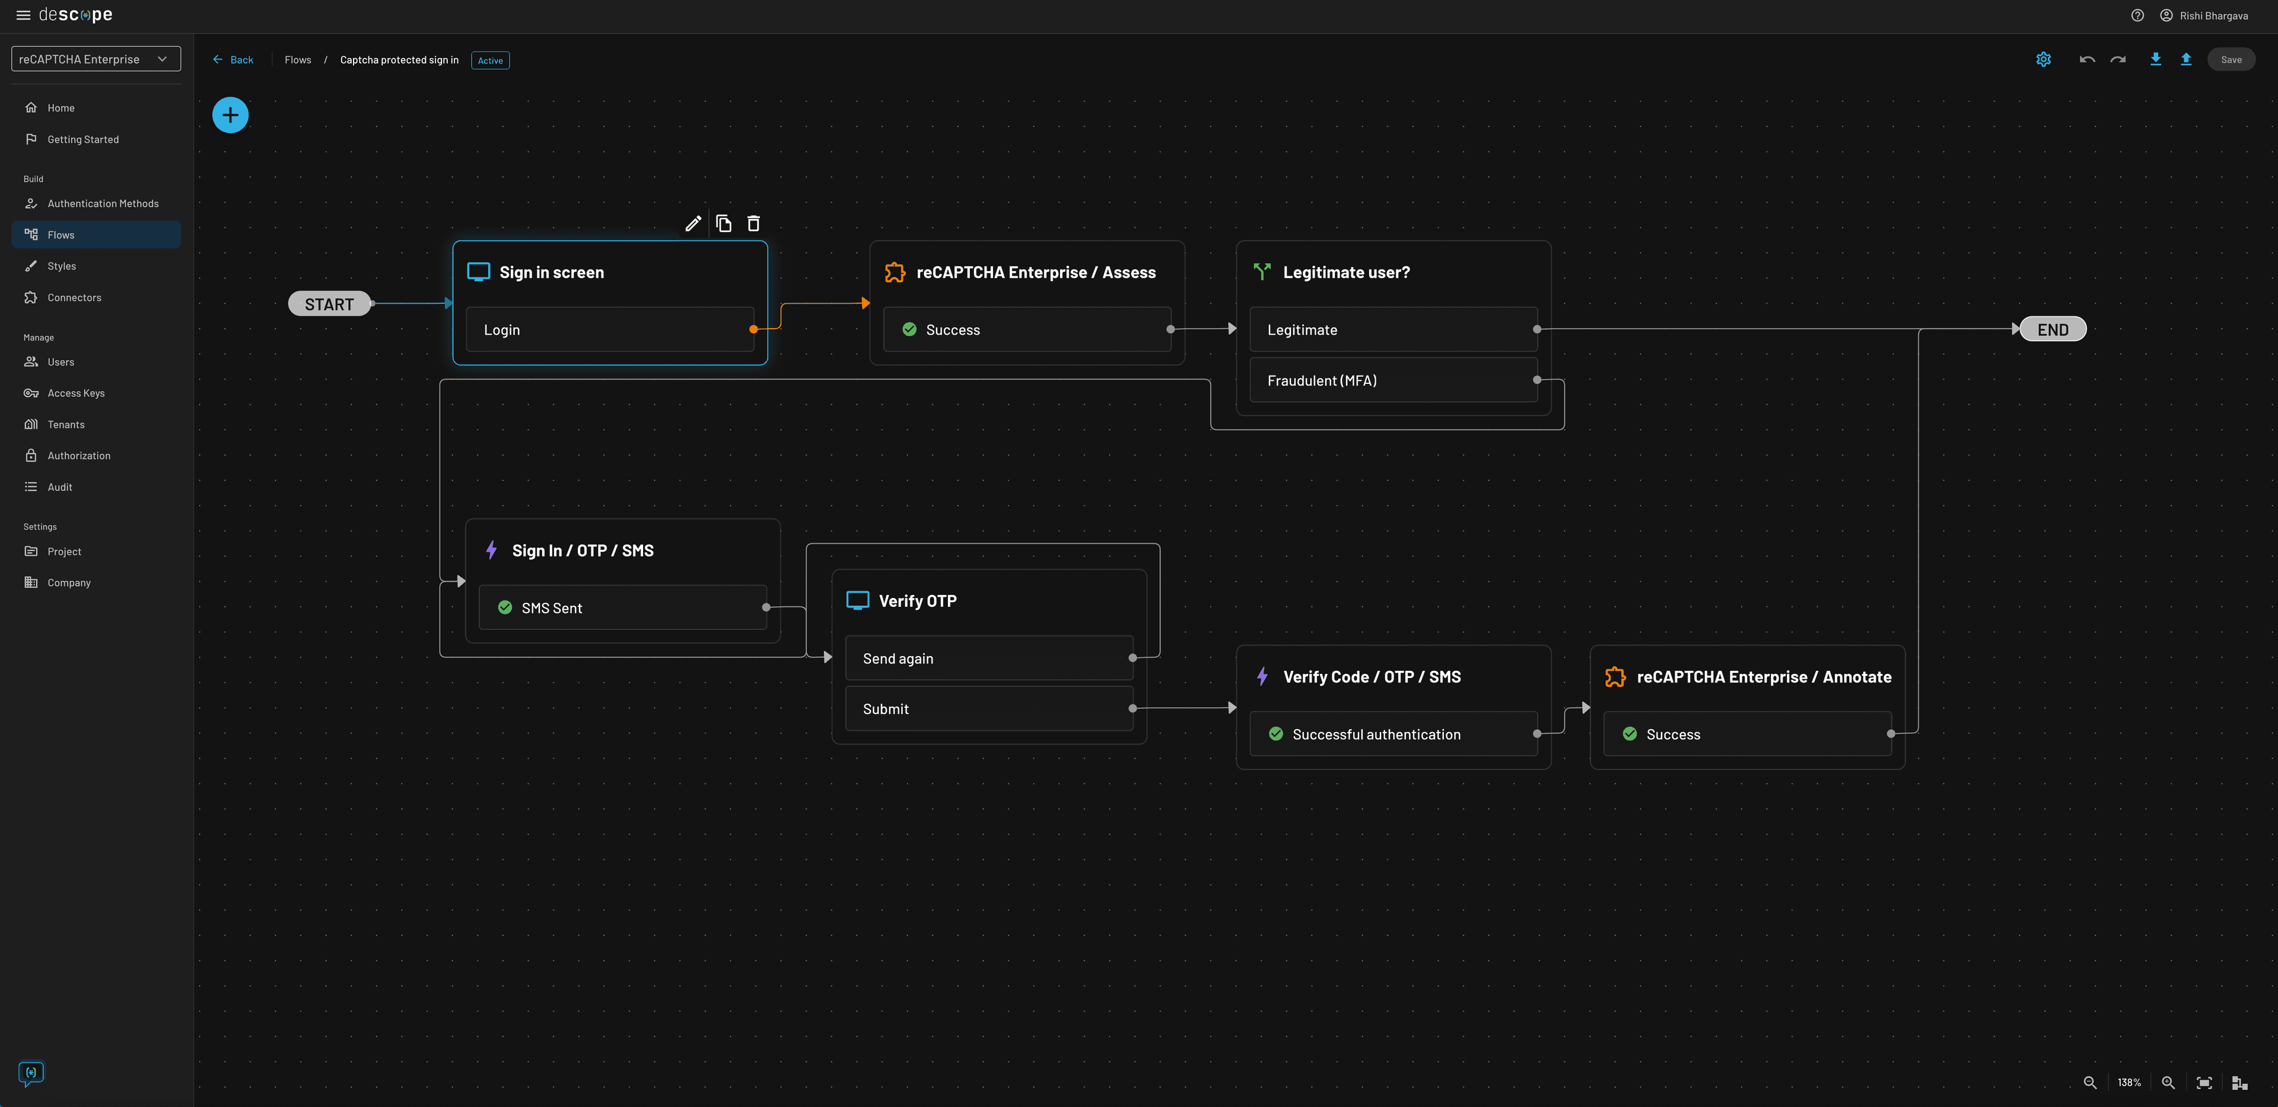Zoom out the flow canvas
Screen dimensions: 2278x1107
pyautogui.click(x=2089, y=1082)
